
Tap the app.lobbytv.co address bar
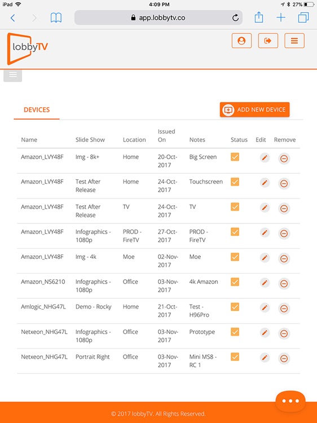tap(158, 18)
